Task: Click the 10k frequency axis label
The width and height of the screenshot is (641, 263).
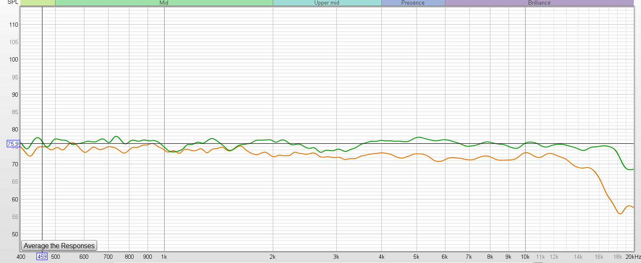Action: [x=525, y=257]
